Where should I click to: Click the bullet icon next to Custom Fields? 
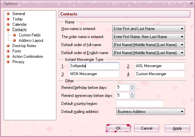click(x=14, y=35)
